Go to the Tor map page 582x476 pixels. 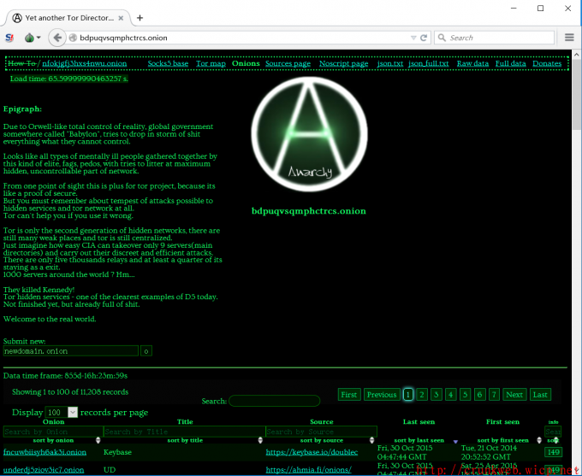tap(211, 63)
